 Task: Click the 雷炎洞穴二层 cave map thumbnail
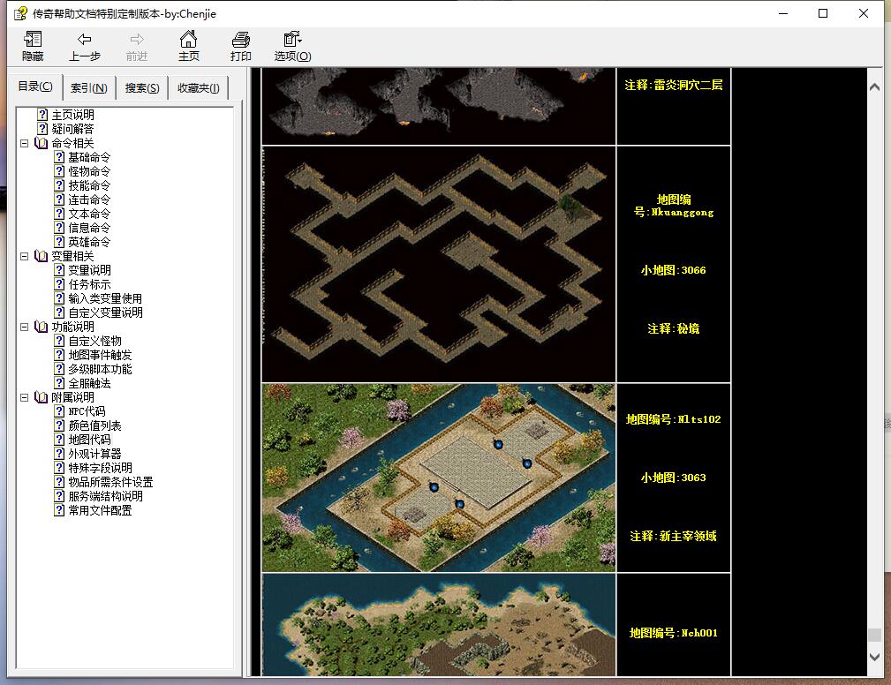(439, 106)
